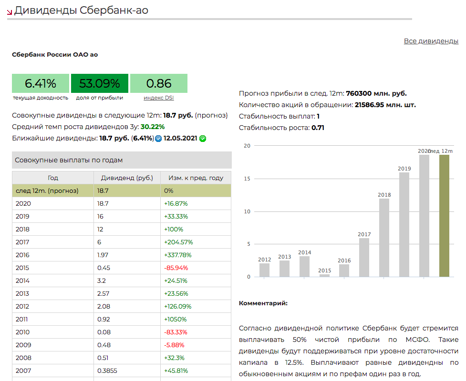Click the 0.48 dividend value for 2009
The image size is (466, 381).
pyautogui.click(x=104, y=345)
